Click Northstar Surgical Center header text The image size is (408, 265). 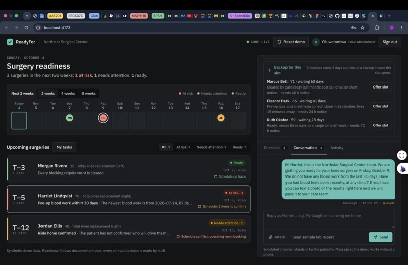tap(65, 42)
